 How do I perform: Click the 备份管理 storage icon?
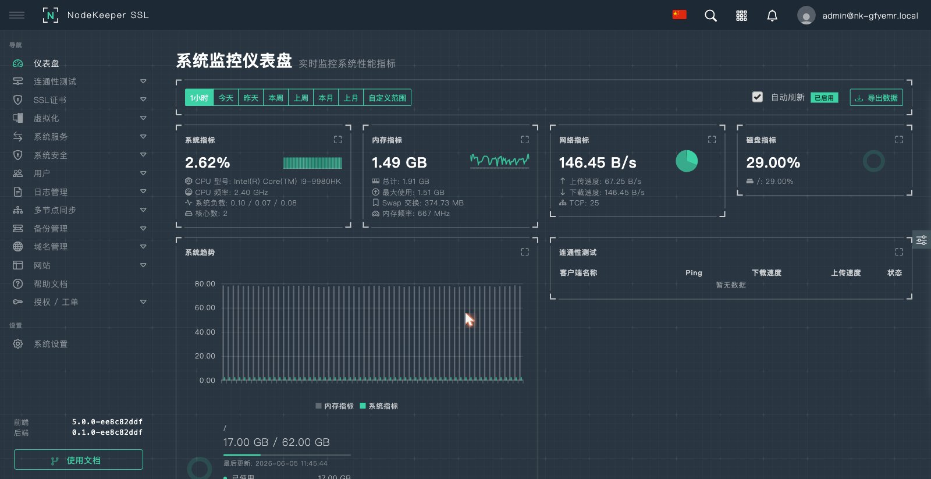click(18, 229)
